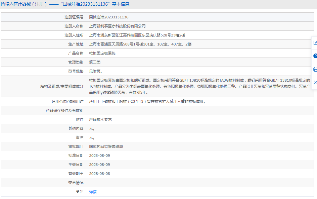This screenshot has width=317, height=199.
Task: Click the lightbulb icon beside 注
Action: (78, 192)
